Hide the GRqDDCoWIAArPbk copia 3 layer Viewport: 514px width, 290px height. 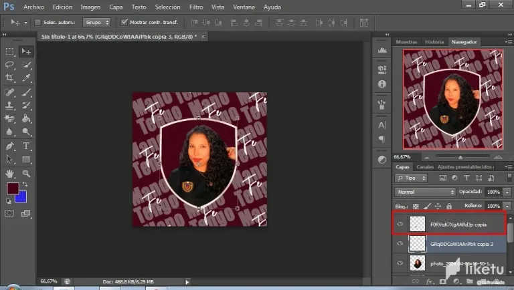pyautogui.click(x=400, y=243)
